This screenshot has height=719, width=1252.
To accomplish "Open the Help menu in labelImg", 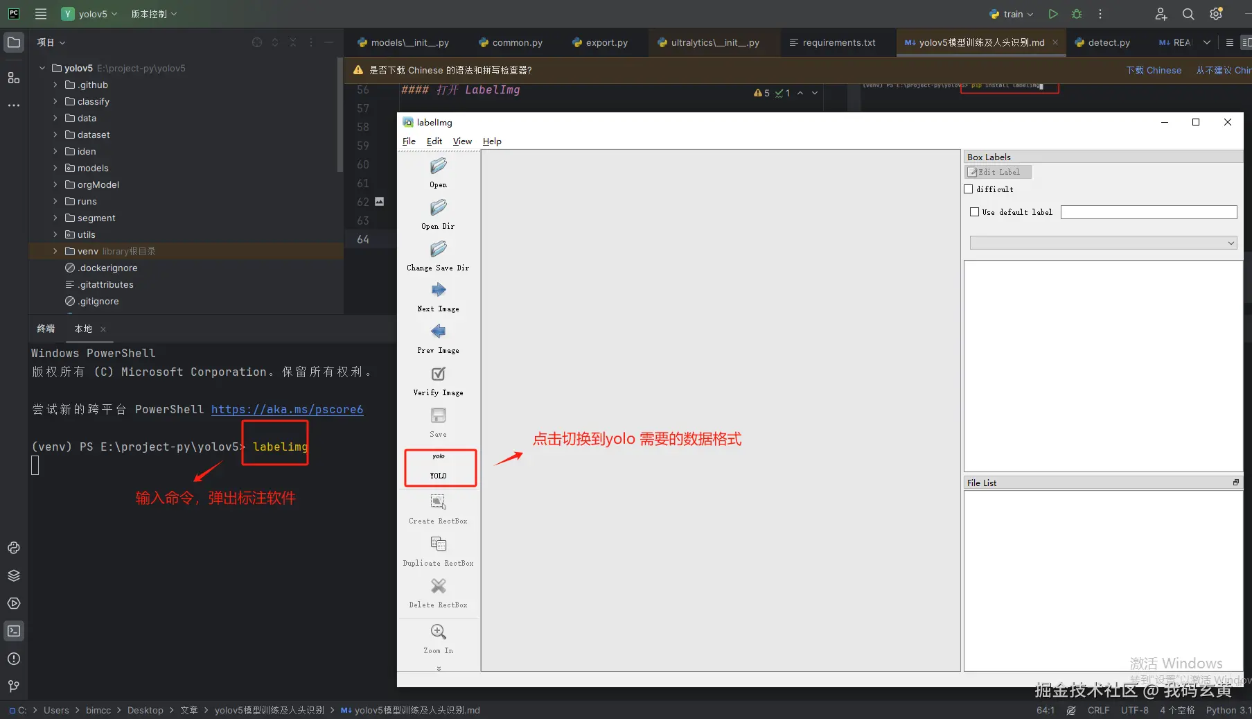I will coord(492,141).
